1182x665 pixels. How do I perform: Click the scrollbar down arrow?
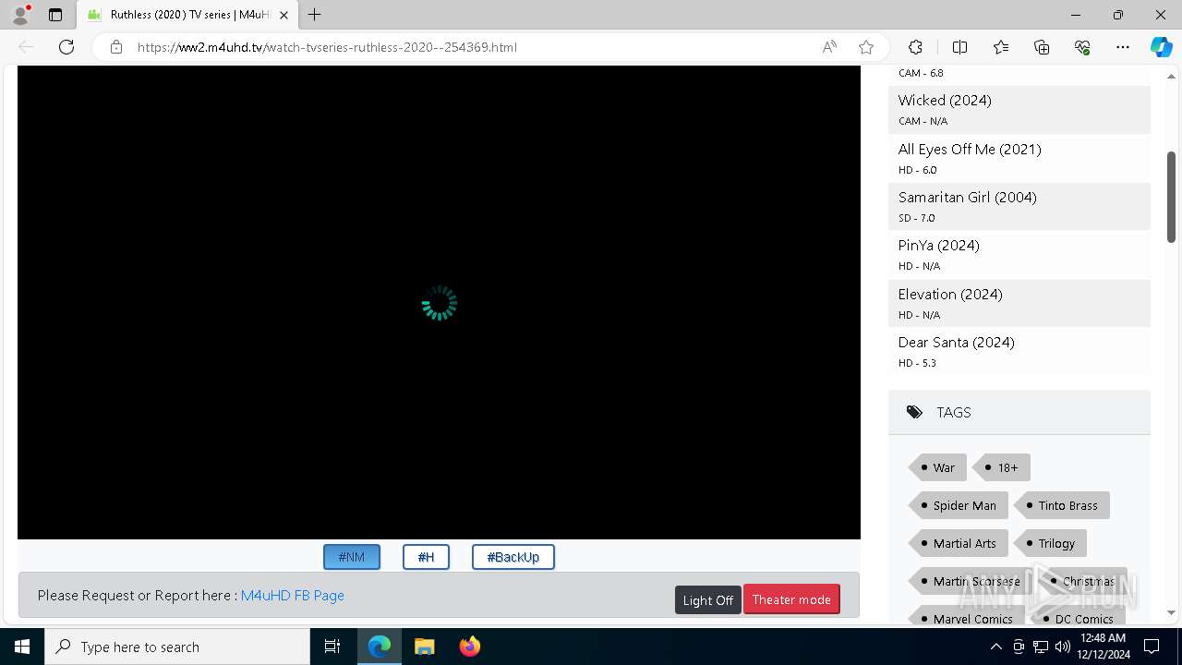[1171, 612]
